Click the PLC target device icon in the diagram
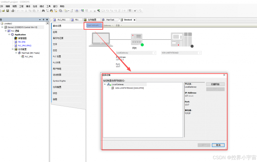257x162 pixels. coord(179,39)
